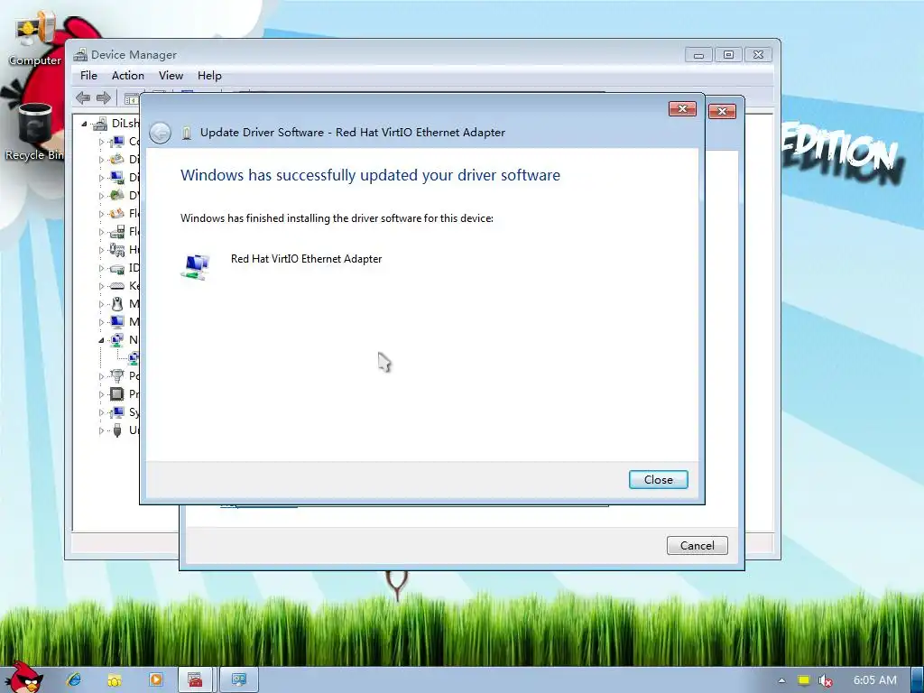Select the Red Hat VirtIO Ethernet Adapter device name

(306, 259)
